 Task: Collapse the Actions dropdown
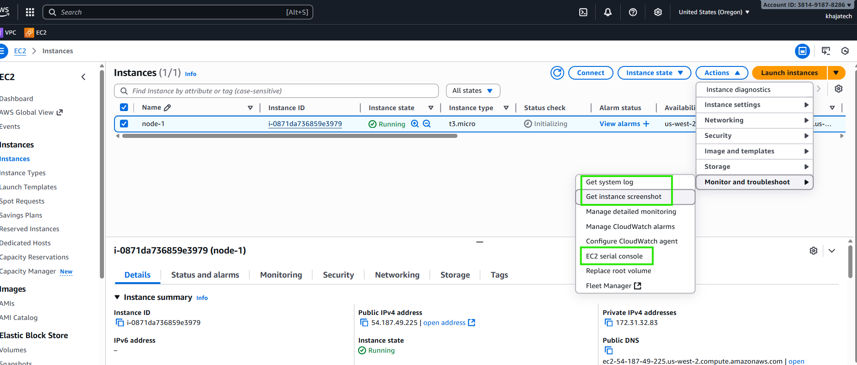(x=722, y=73)
